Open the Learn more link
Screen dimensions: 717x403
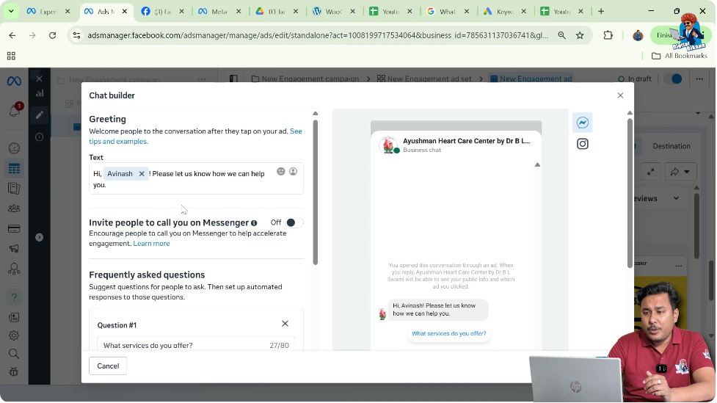point(151,244)
